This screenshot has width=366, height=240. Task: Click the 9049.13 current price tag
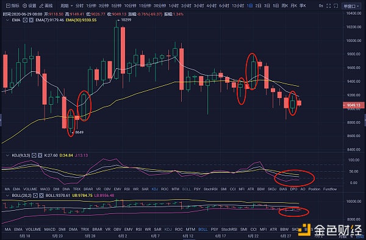click(353, 105)
